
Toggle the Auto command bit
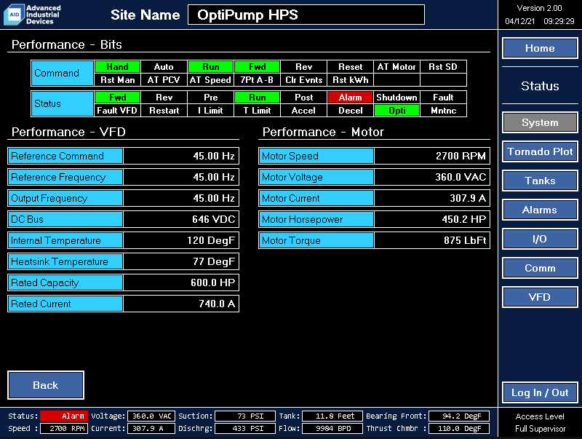[164, 67]
